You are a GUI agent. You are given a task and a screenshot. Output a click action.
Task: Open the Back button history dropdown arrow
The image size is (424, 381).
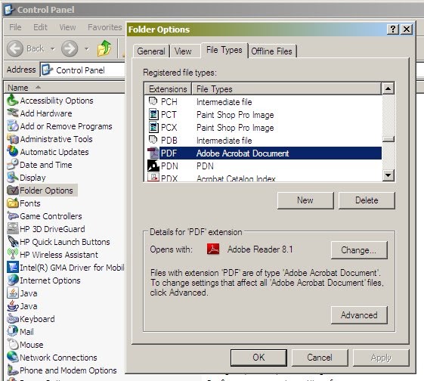[52, 49]
